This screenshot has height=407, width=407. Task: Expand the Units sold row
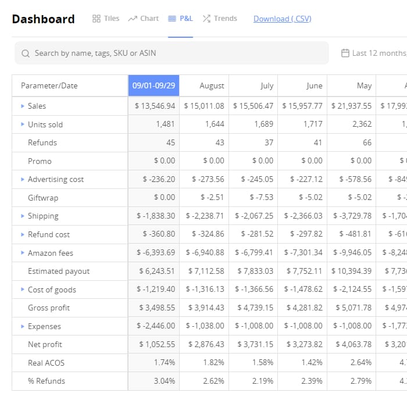click(x=23, y=124)
